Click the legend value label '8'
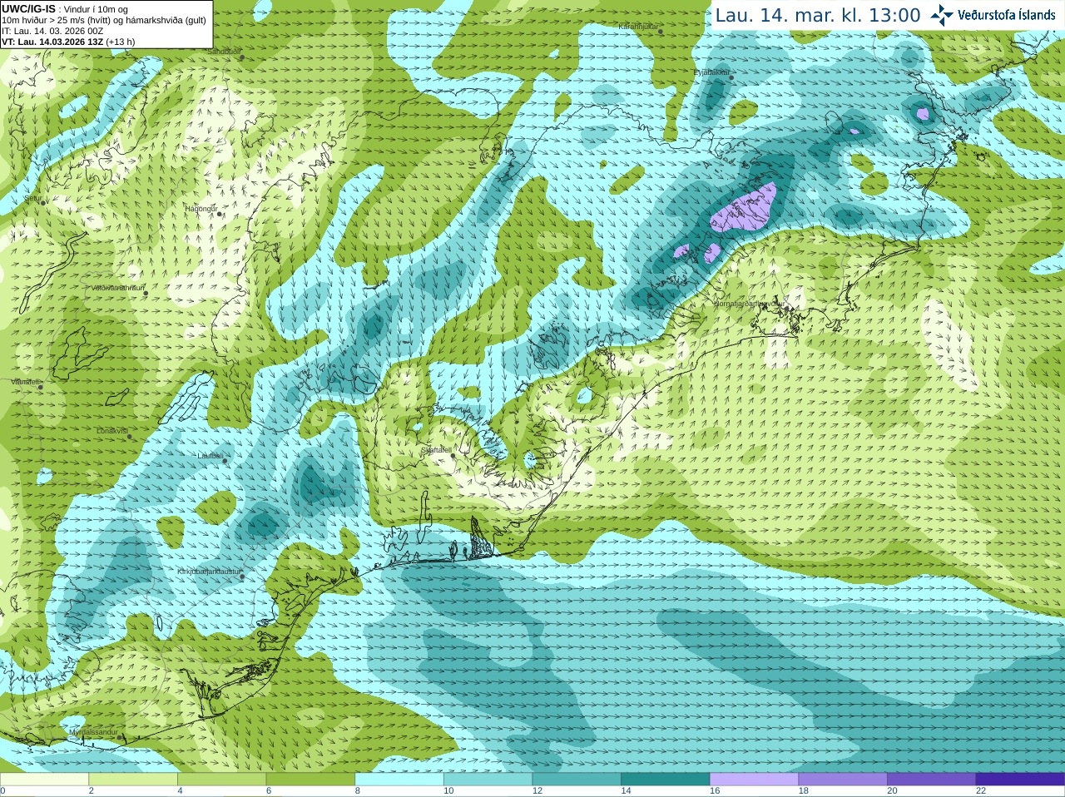The width and height of the screenshot is (1065, 797). [x=358, y=791]
